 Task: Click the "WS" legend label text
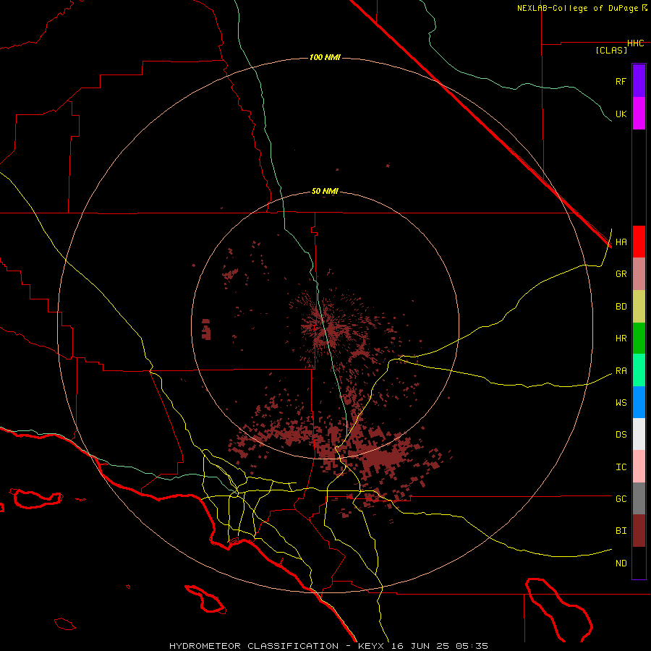[x=621, y=403]
